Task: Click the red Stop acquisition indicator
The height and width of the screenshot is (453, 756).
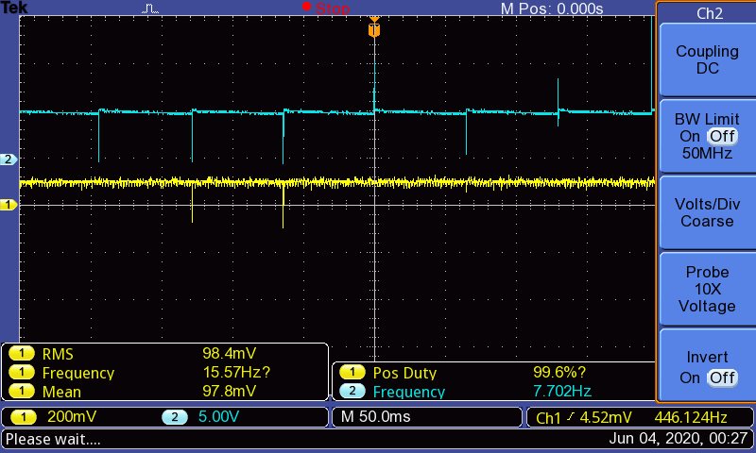Action: click(326, 8)
